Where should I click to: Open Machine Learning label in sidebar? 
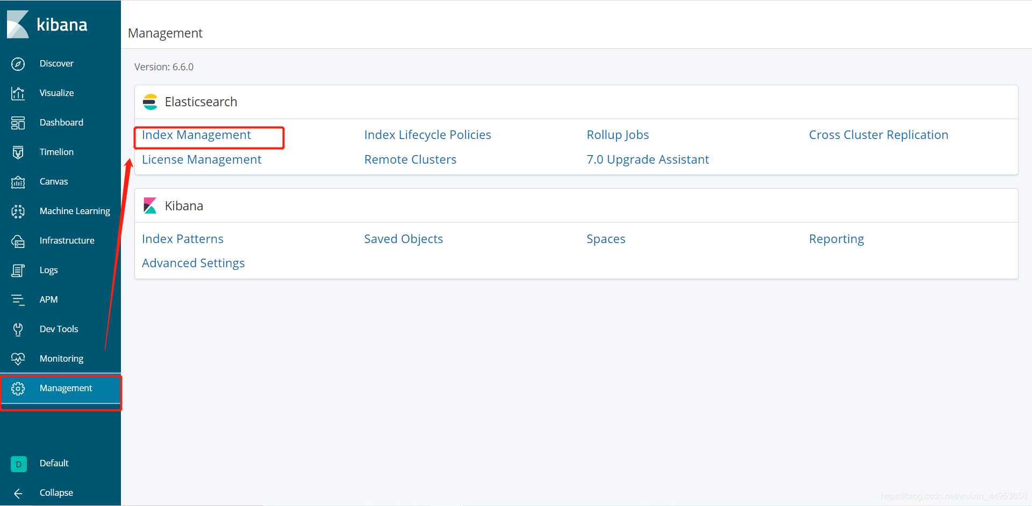75,211
